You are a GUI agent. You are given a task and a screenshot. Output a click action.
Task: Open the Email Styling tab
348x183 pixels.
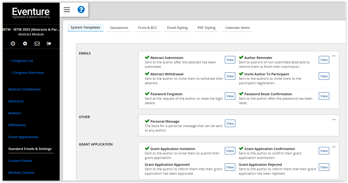(x=177, y=27)
